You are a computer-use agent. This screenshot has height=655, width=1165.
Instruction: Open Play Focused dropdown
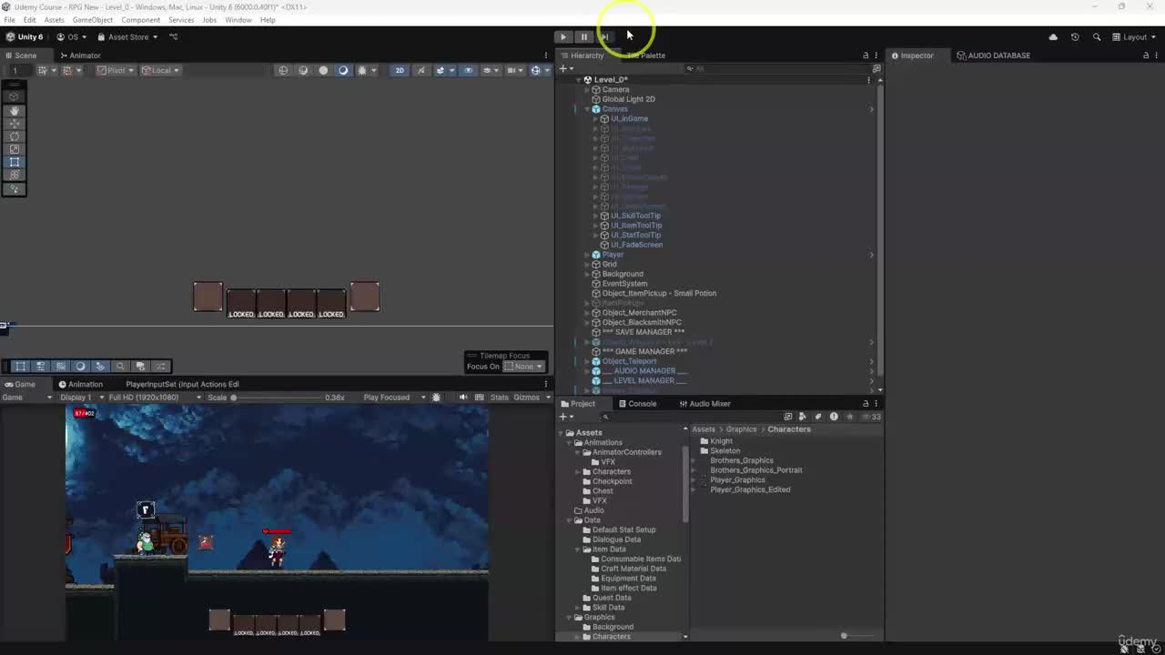tap(394, 398)
